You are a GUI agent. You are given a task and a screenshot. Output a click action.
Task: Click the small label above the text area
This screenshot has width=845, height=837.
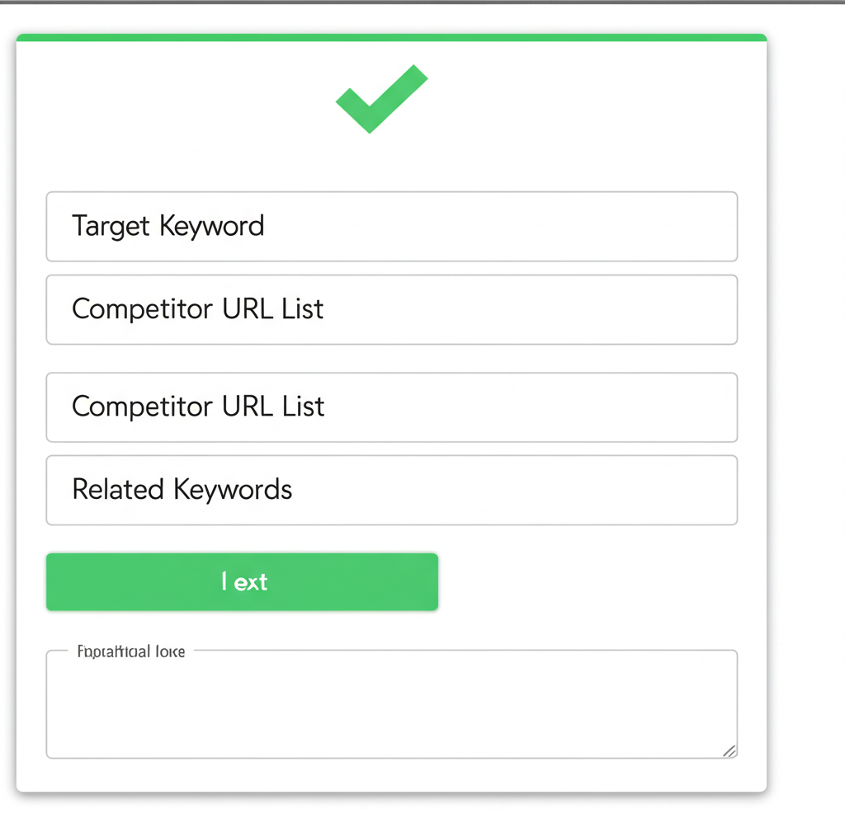point(130,651)
